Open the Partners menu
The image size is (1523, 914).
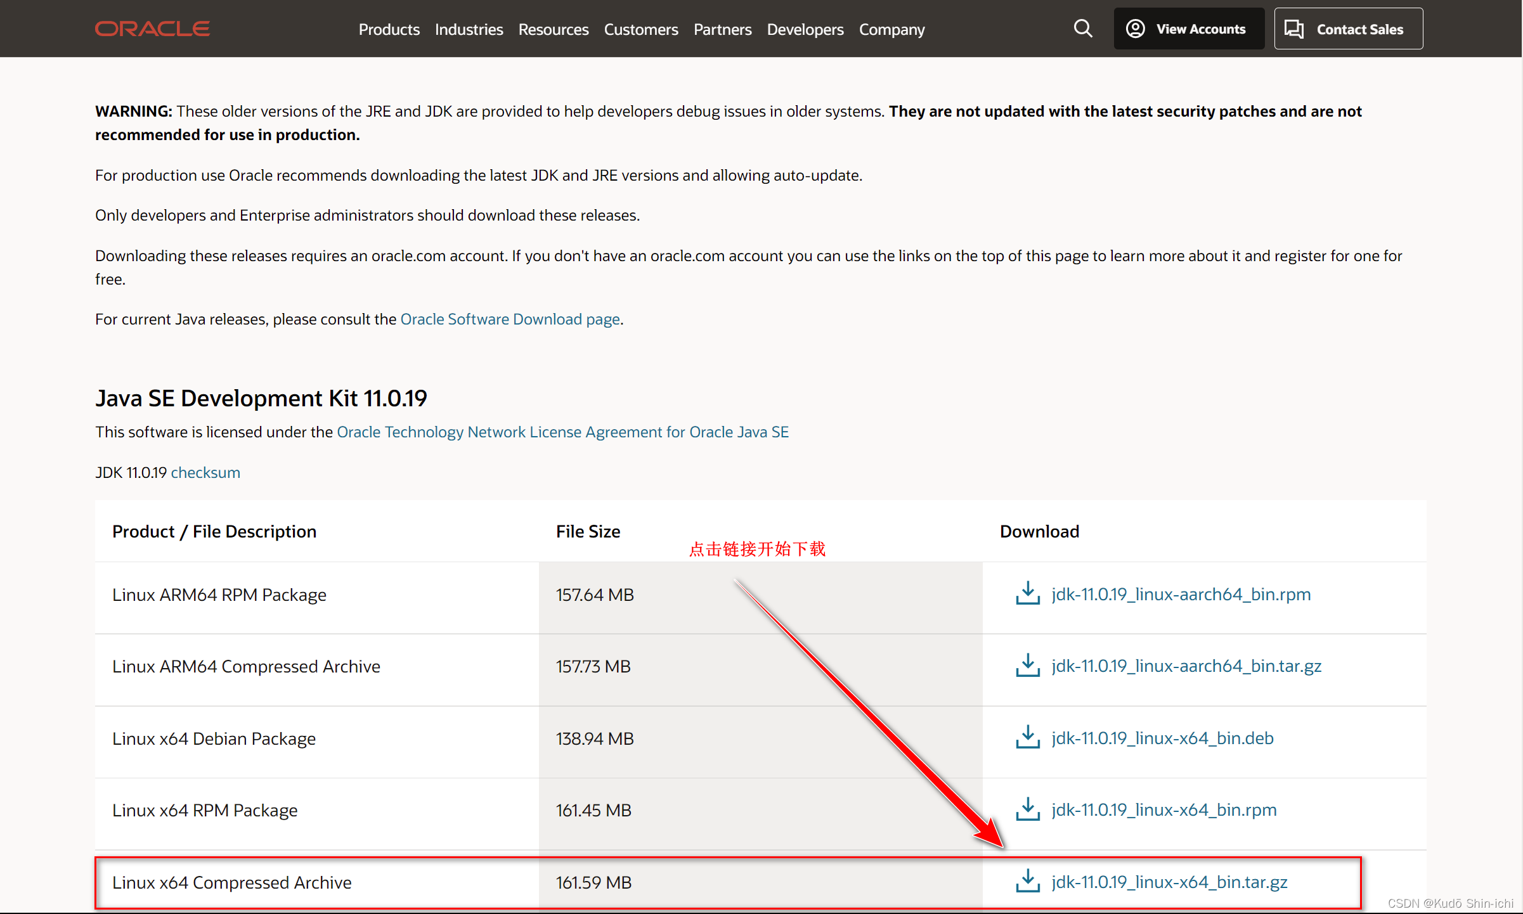(722, 29)
